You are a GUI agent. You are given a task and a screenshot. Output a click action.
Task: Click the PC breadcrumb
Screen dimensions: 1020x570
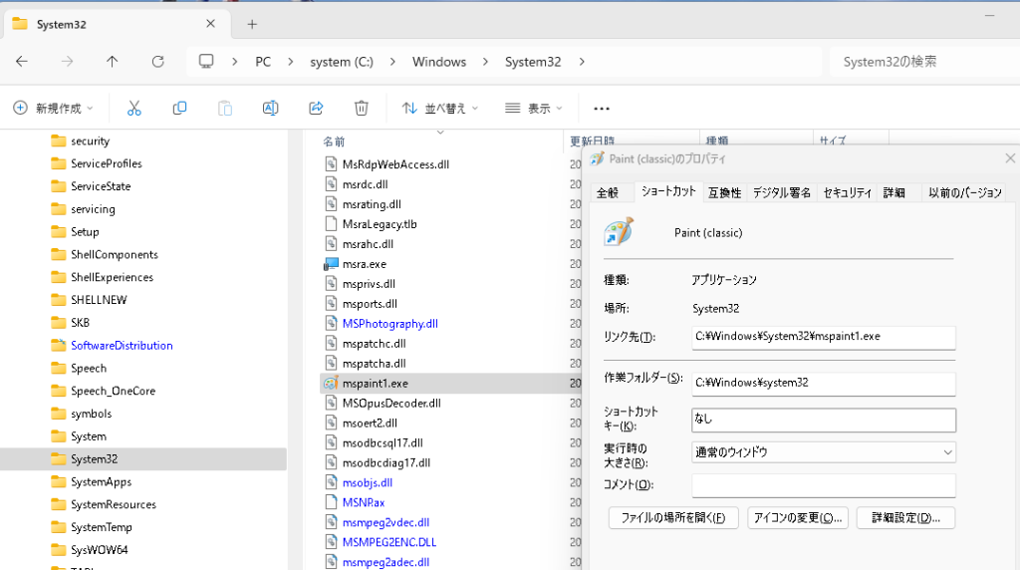point(263,61)
